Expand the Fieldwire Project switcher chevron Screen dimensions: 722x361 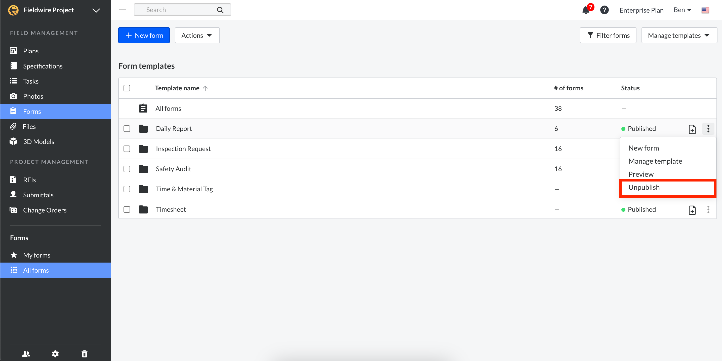96,10
